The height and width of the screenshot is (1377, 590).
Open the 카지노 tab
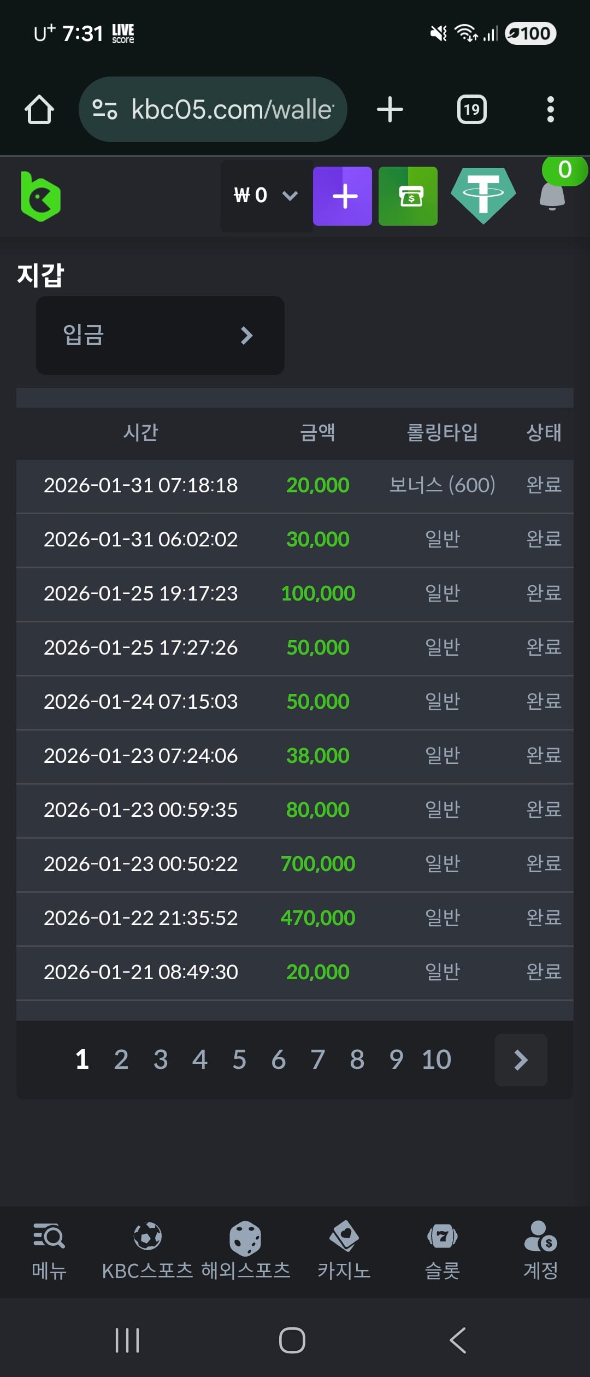[344, 1251]
